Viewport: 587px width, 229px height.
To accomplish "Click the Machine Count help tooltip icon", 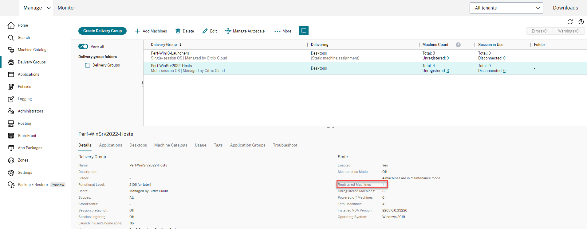I will pos(458,45).
